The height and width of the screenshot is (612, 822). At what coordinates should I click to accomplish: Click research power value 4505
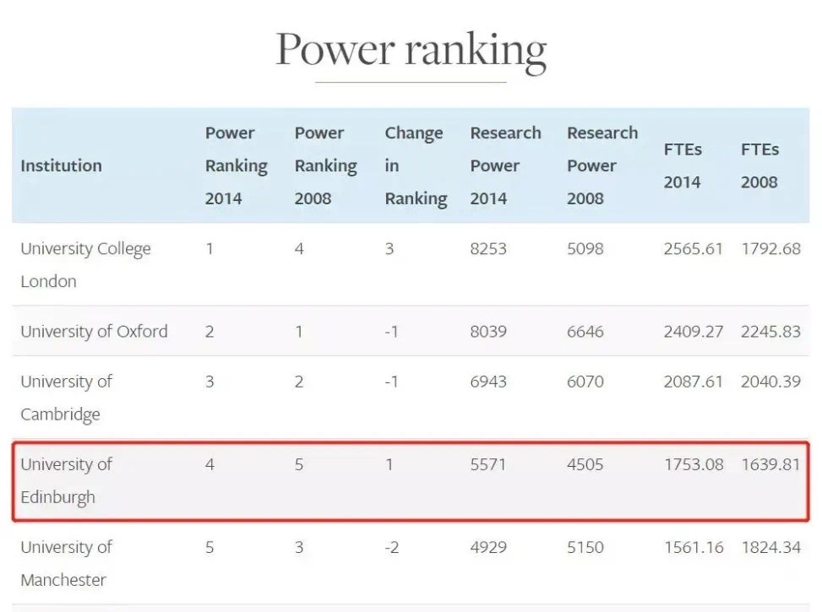[x=585, y=464]
